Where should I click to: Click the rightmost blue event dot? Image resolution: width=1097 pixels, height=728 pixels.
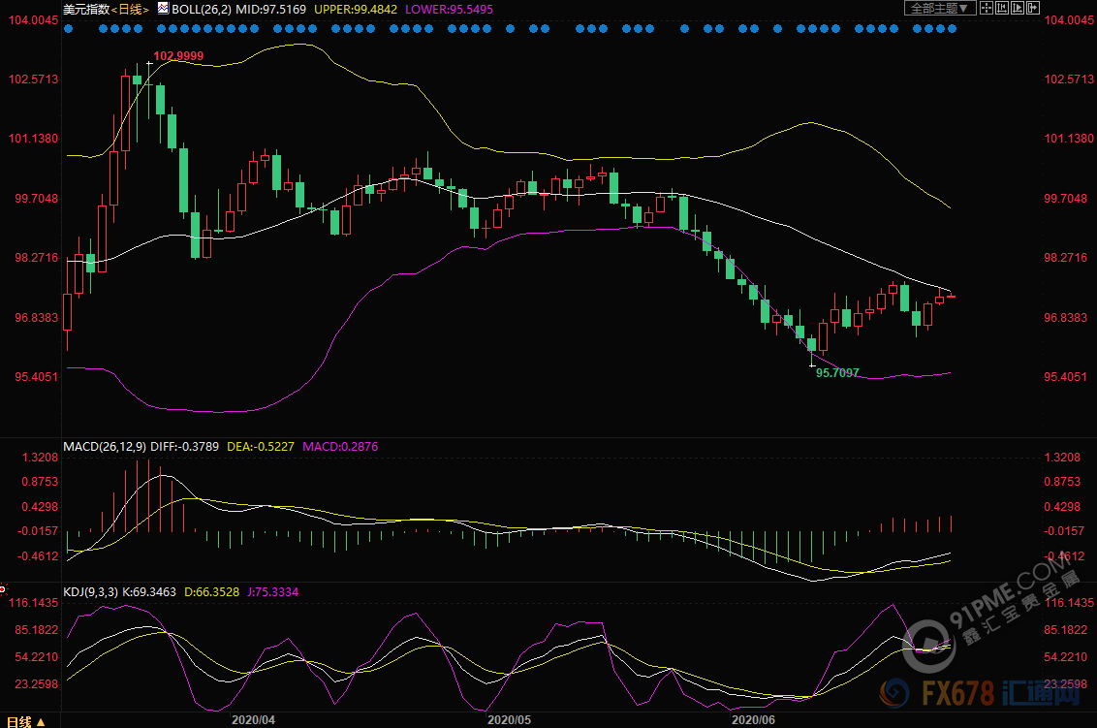coord(953,29)
